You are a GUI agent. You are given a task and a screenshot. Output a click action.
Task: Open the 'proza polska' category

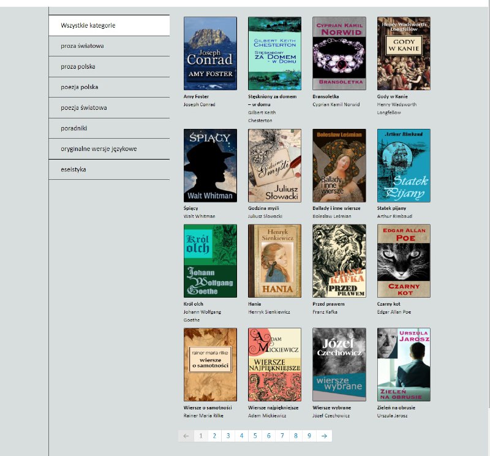109,67
